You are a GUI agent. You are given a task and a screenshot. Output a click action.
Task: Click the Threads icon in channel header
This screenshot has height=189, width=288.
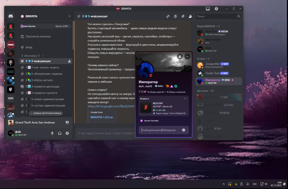168,16
